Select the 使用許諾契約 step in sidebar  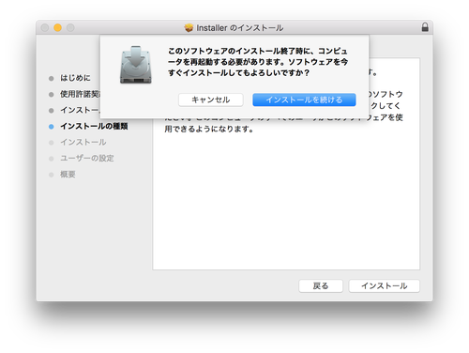click(x=80, y=94)
